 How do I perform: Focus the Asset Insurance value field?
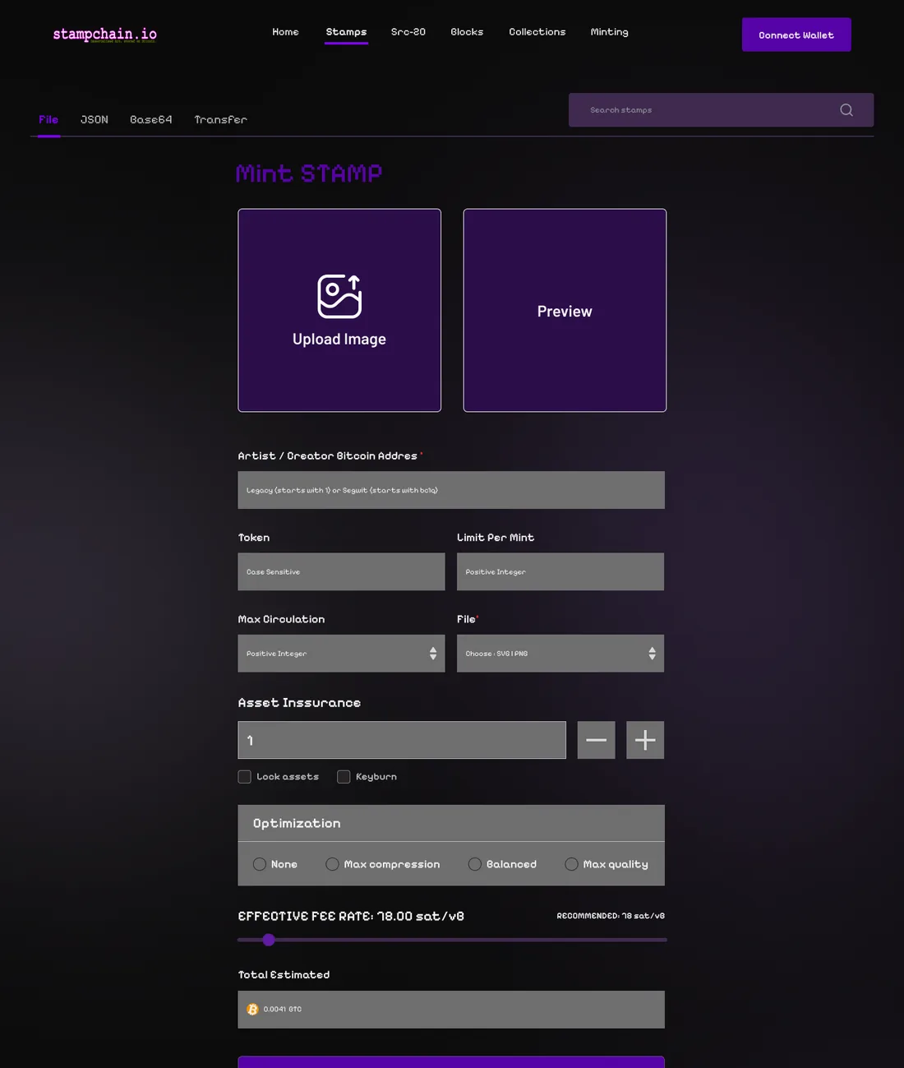[x=402, y=740]
